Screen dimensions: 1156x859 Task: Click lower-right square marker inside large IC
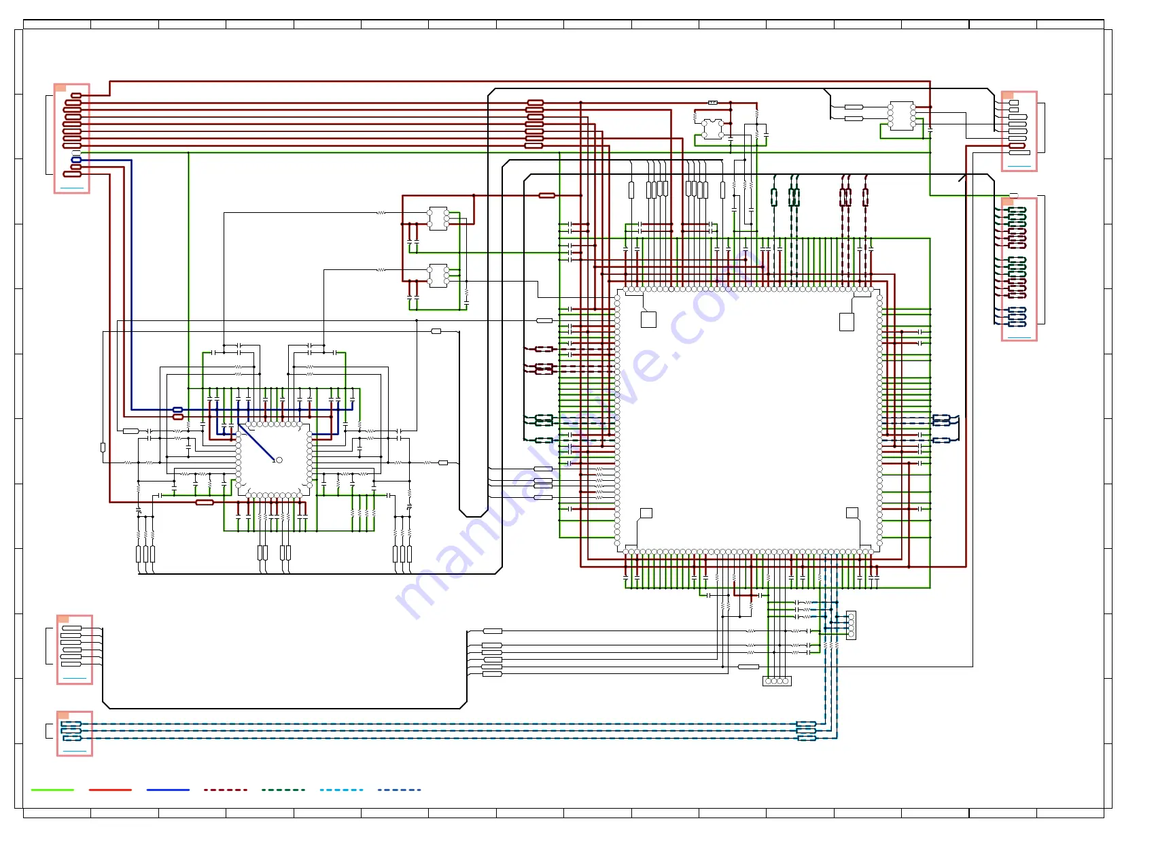pyautogui.click(x=852, y=513)
